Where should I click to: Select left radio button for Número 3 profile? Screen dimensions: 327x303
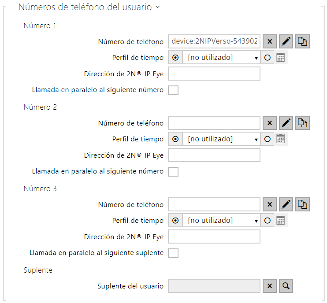(x=175, y=221)
